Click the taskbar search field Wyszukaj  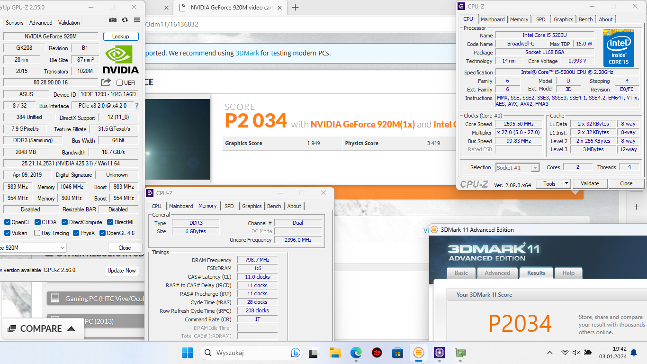[251, 353]
